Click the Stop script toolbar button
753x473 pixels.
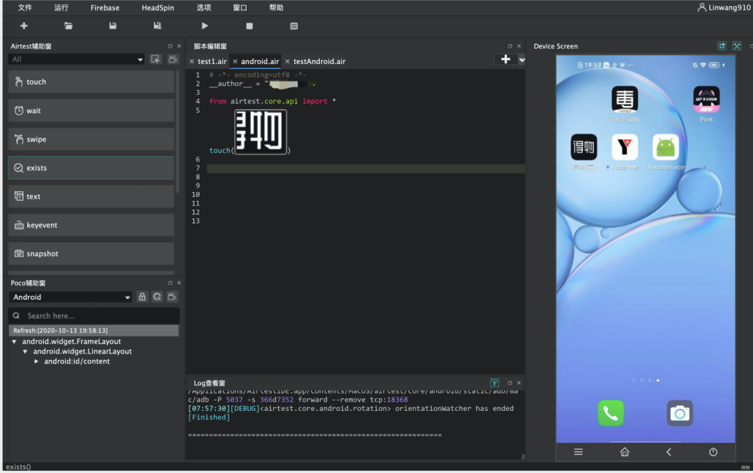(249, 26)
